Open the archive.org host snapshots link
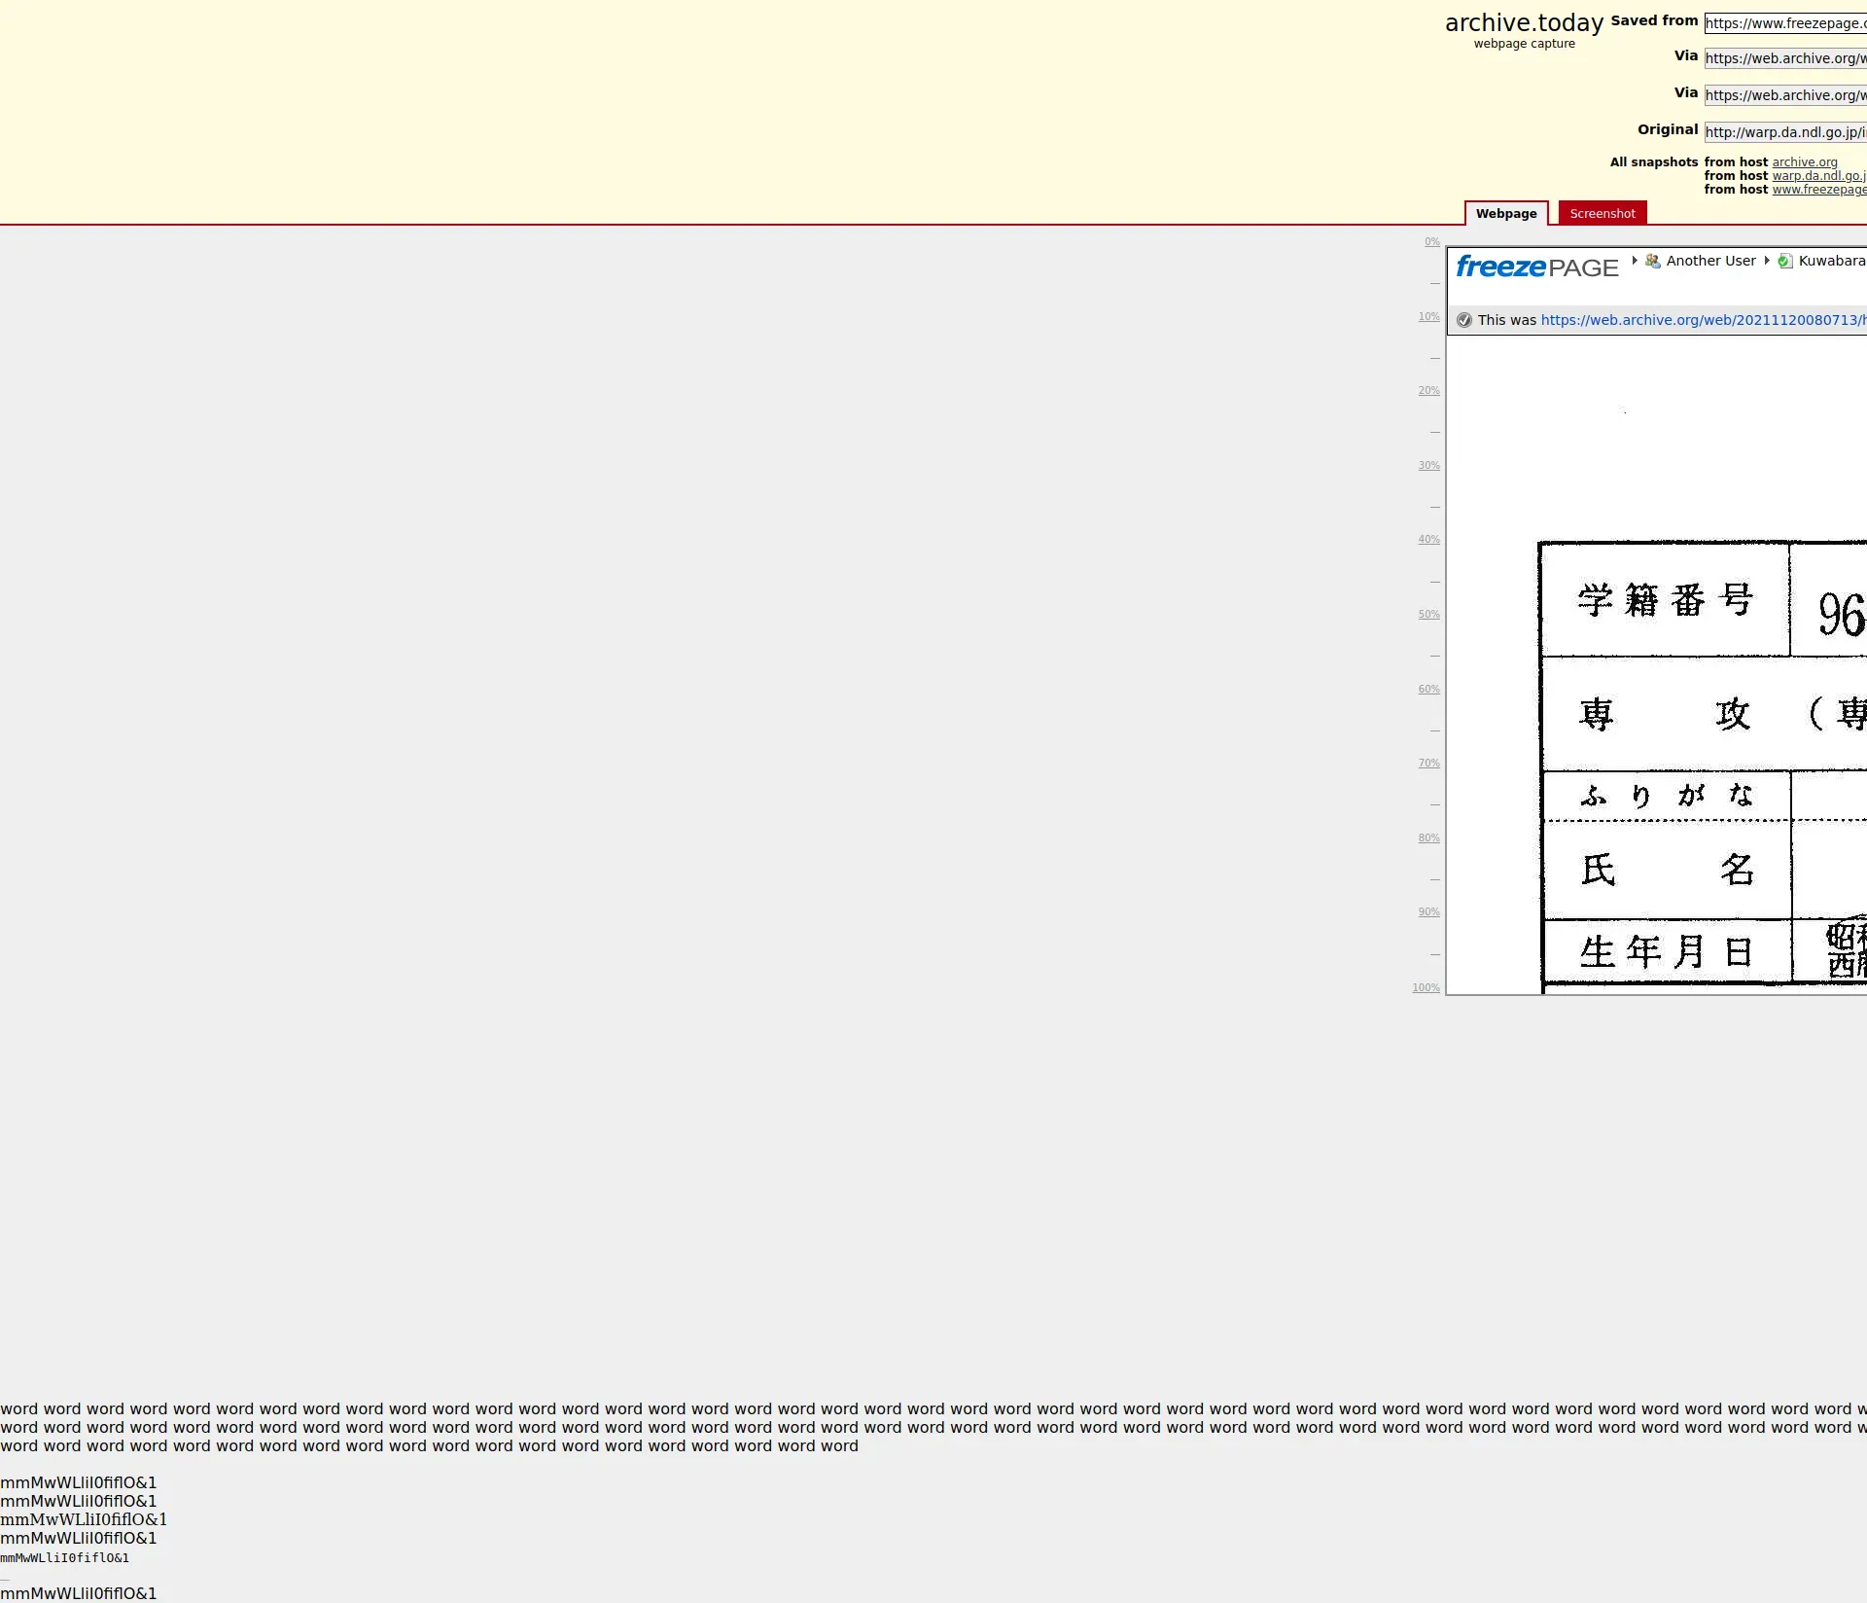Screen dimensions: 1867x1603 (x=1804, y=162)
